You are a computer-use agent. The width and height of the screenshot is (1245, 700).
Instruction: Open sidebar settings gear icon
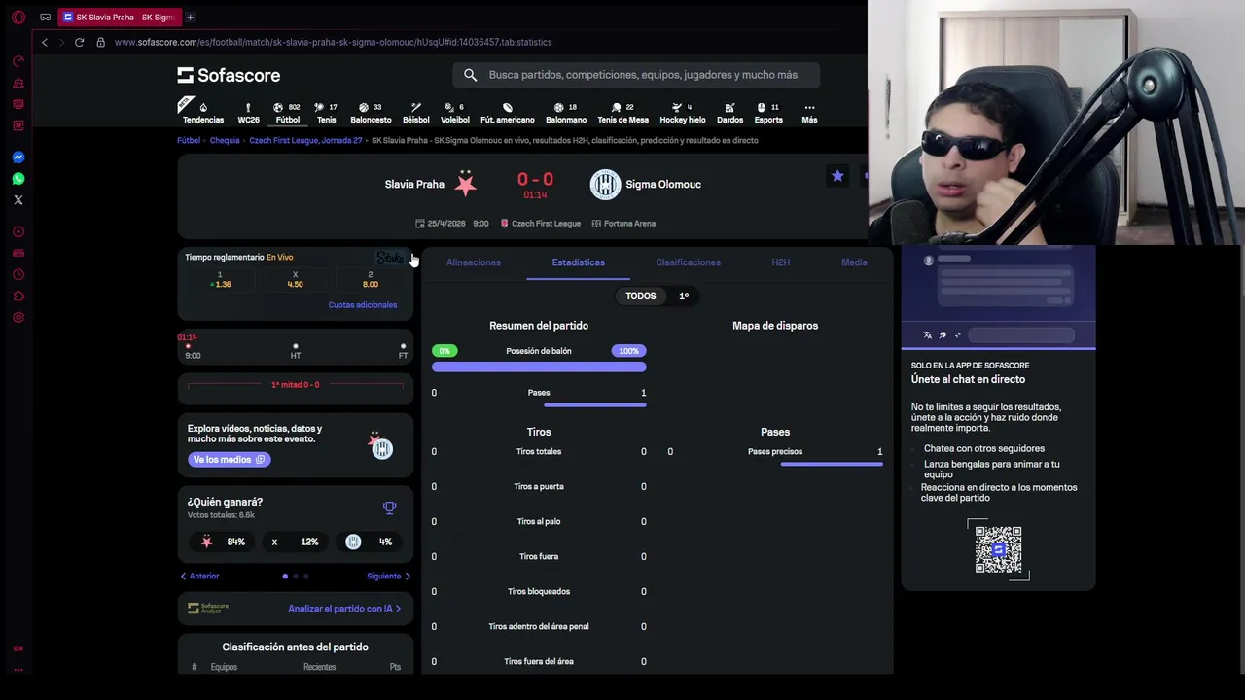tap(18, 317)
